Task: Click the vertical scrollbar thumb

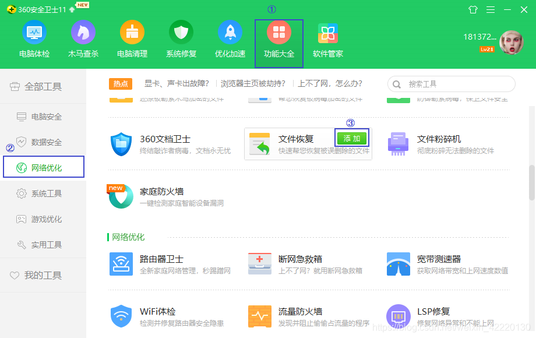Action: pos(532,182)
